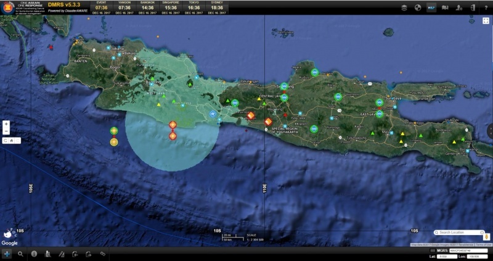Screen dimensions: 493x261
Task: Click the Surabaya city label
Action: (x=394, y=98)
